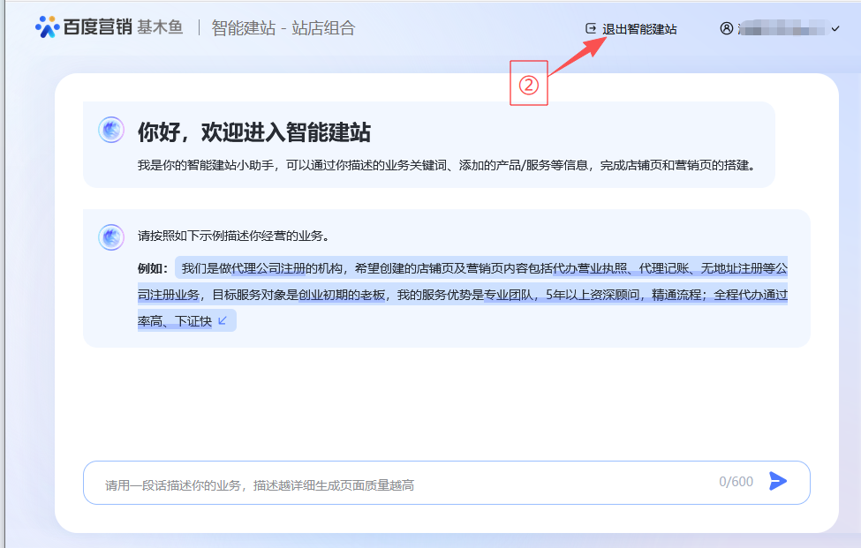The image size is (861, 548).
Task: Click the exit door icon beside 退出智能建站
Action: click(x=591, y=28)
